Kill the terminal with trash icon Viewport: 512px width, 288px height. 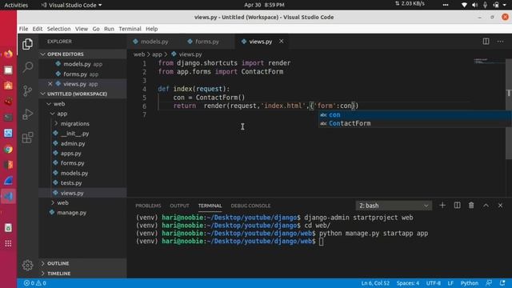pyautogui.click(x=471, y=206)
